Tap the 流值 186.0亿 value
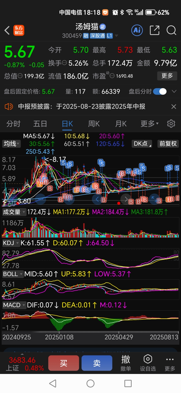Screen dimensions: 181x393 coord(76,76)
